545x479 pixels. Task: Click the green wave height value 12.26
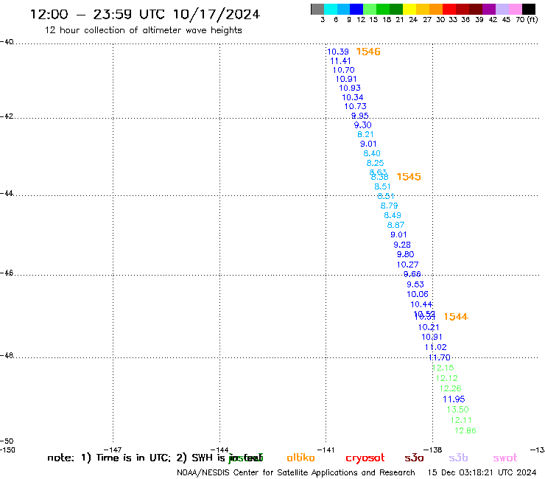pyautogui.click(x=451, y=388)
